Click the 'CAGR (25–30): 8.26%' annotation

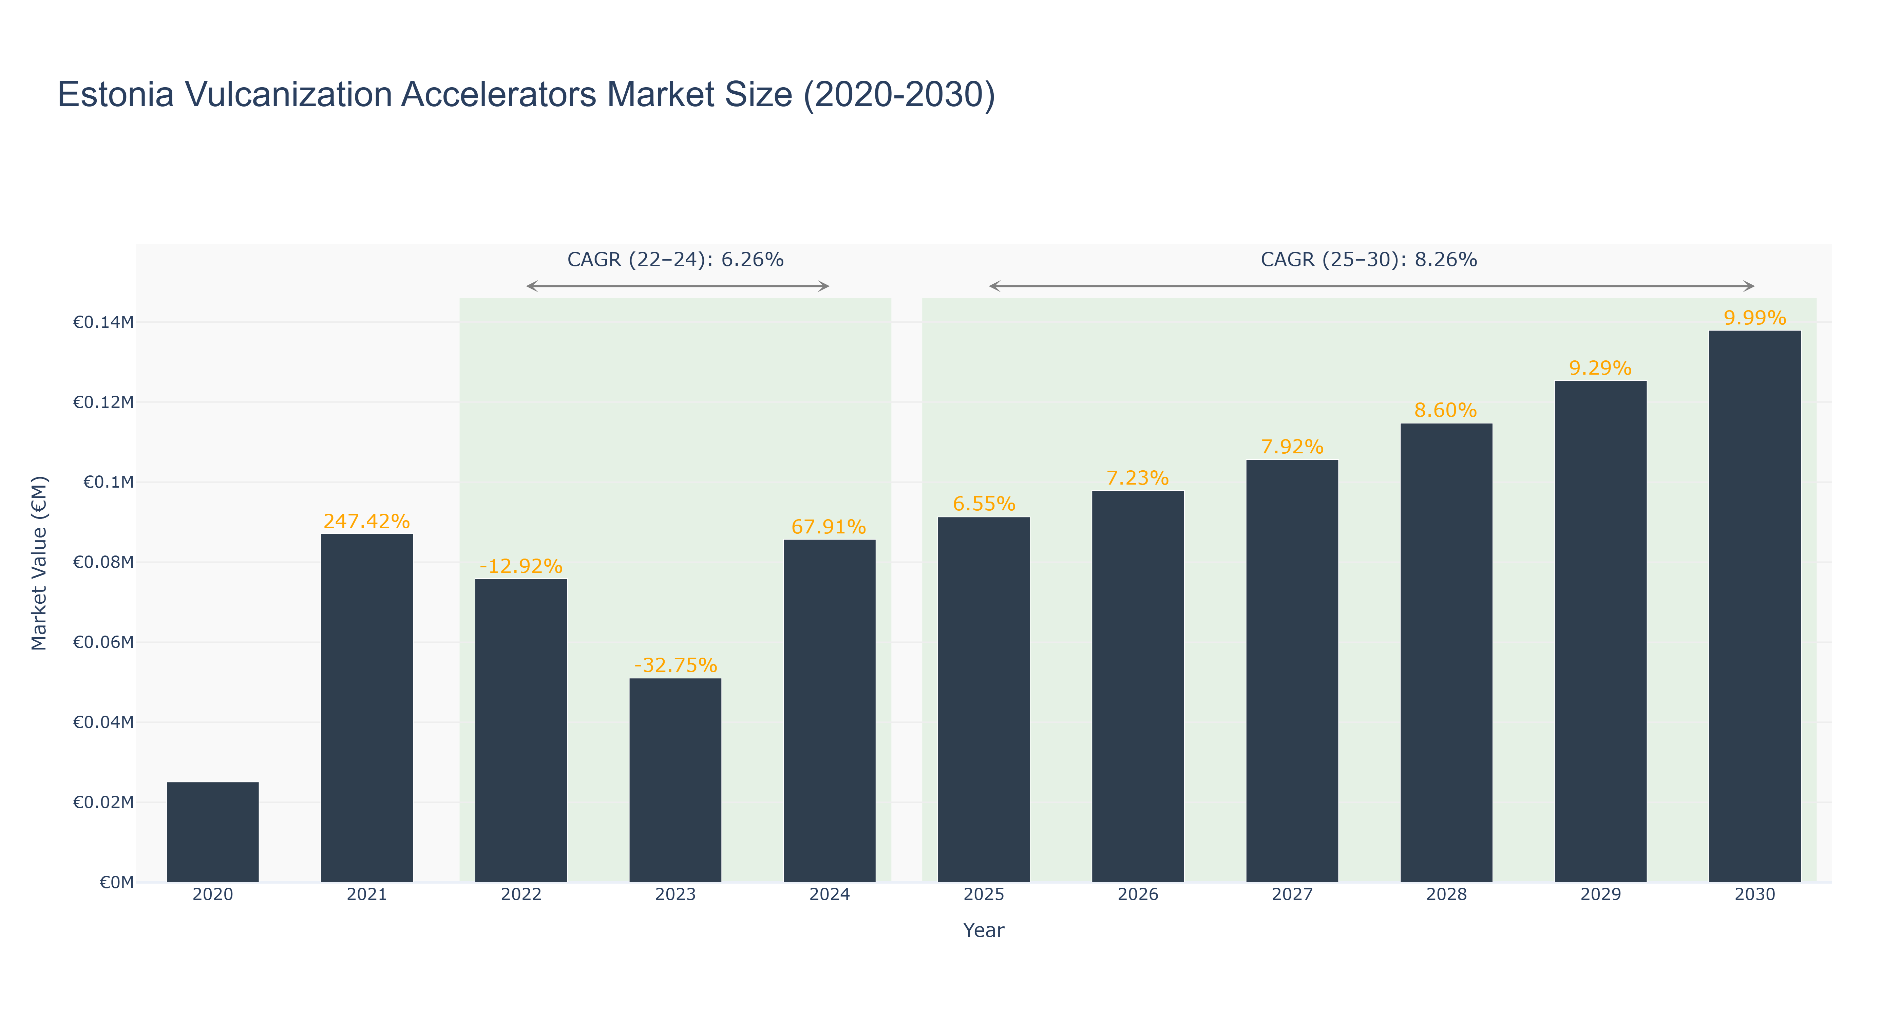pos(1368,260)
